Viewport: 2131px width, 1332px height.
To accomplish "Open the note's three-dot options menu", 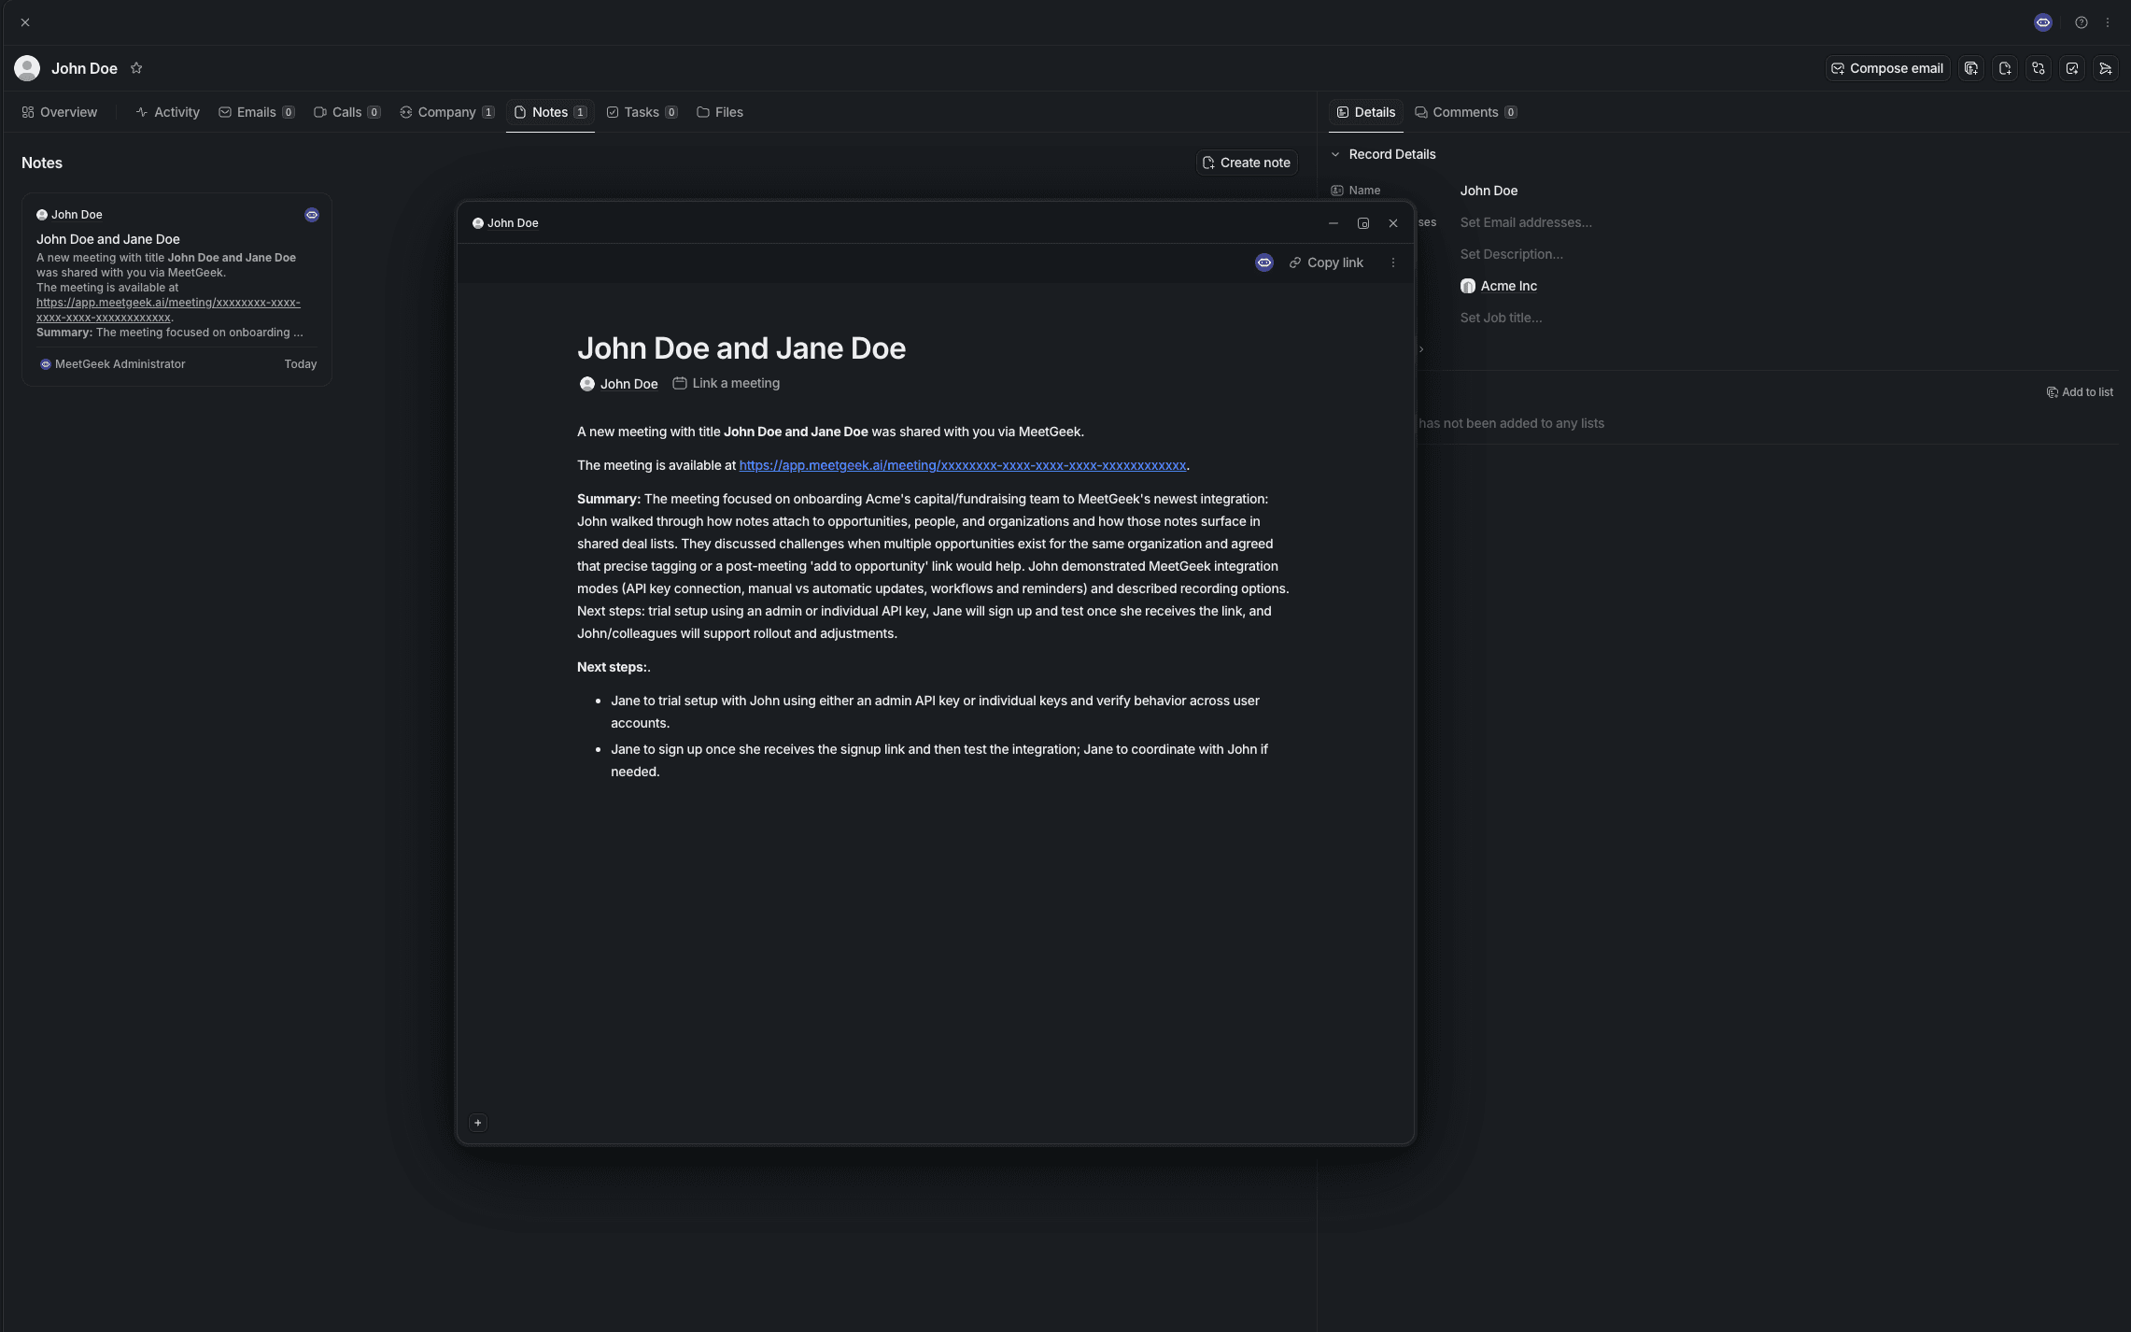I will tap(1392, 262).
